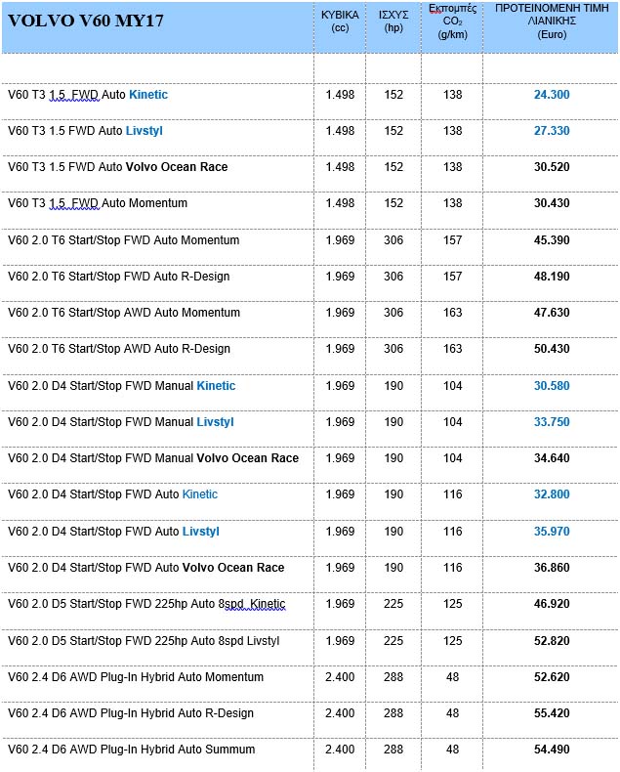Click Livstyl in the D4 Manual row
Image resolution: width=620 pixels, height=772 pixels.
point(216,422)
